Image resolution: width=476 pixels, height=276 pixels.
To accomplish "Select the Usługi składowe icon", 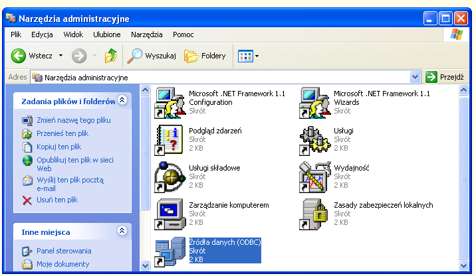I will (170, 177).
